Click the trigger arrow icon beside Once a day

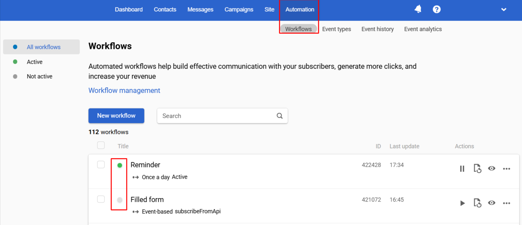[135, 177]
